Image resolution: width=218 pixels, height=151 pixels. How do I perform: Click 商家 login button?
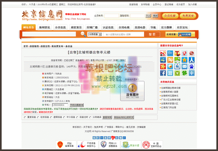pos(155,16)
